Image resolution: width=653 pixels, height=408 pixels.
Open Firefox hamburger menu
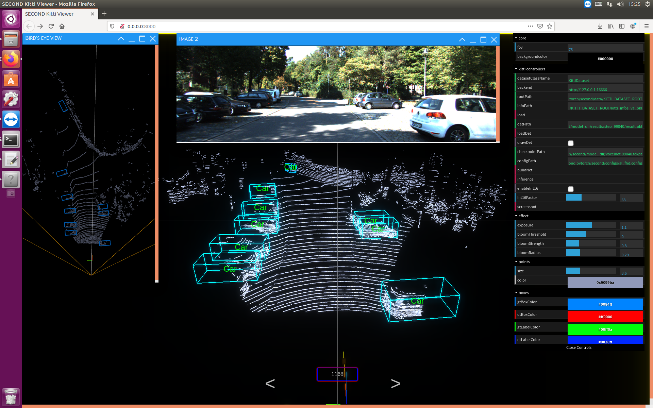[x=646, y=26]
